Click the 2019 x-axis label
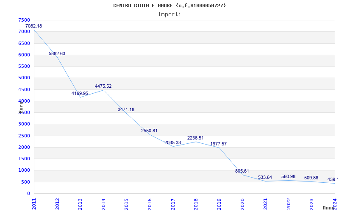The width and height of the screenshot is (339, 212). [219, 204]
